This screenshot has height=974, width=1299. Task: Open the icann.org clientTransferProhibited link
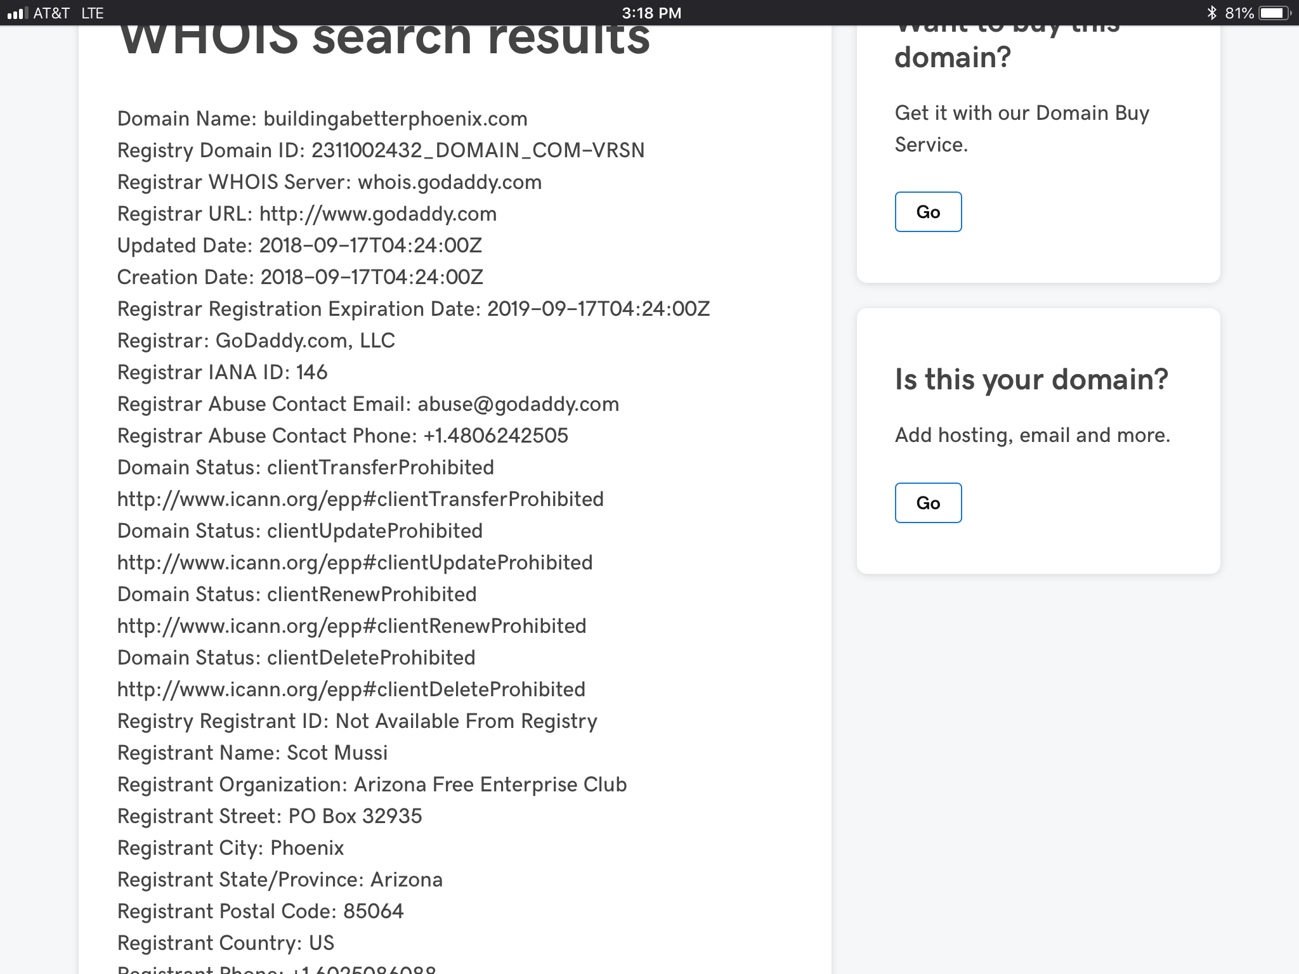(360, 500)
